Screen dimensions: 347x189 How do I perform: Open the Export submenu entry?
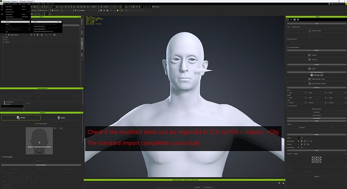pyautogui.click(x=15, y=24)
